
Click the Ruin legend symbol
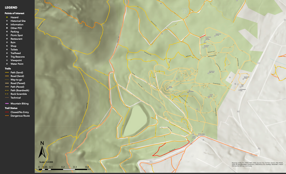pos(7,42)
